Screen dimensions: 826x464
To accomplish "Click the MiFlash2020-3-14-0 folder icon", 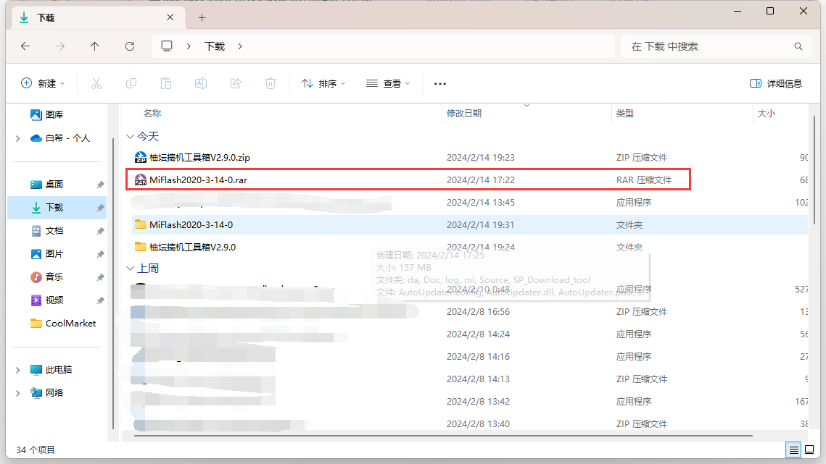I will (141, 224).
